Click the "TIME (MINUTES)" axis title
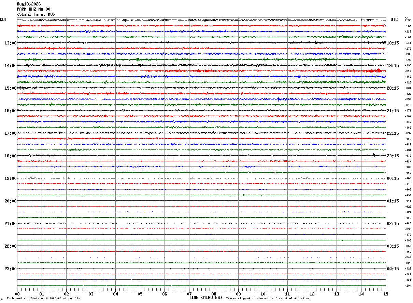 (x=205, y=298)
